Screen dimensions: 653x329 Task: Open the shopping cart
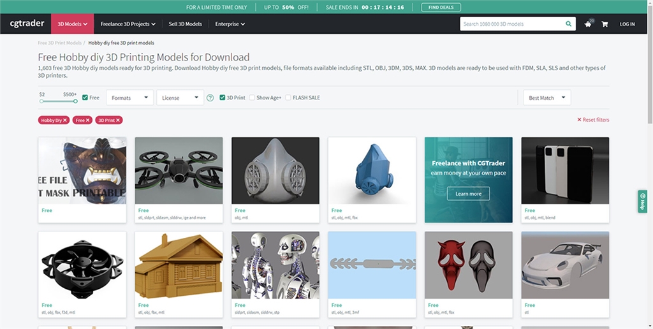605,24
